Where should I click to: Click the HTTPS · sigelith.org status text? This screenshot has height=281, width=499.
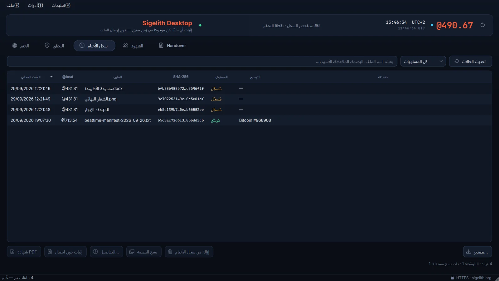click(474, 278)
